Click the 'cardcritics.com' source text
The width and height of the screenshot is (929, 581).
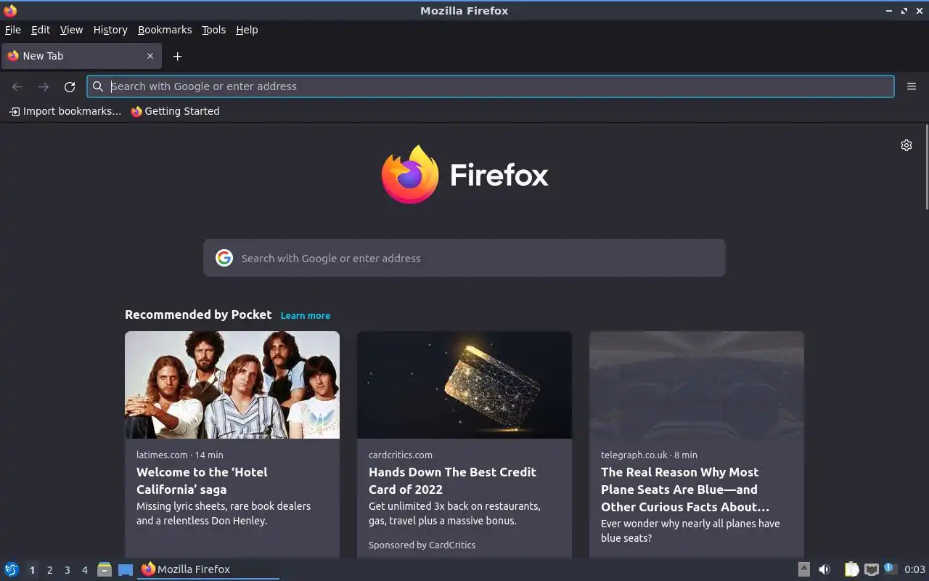(401, 455)
